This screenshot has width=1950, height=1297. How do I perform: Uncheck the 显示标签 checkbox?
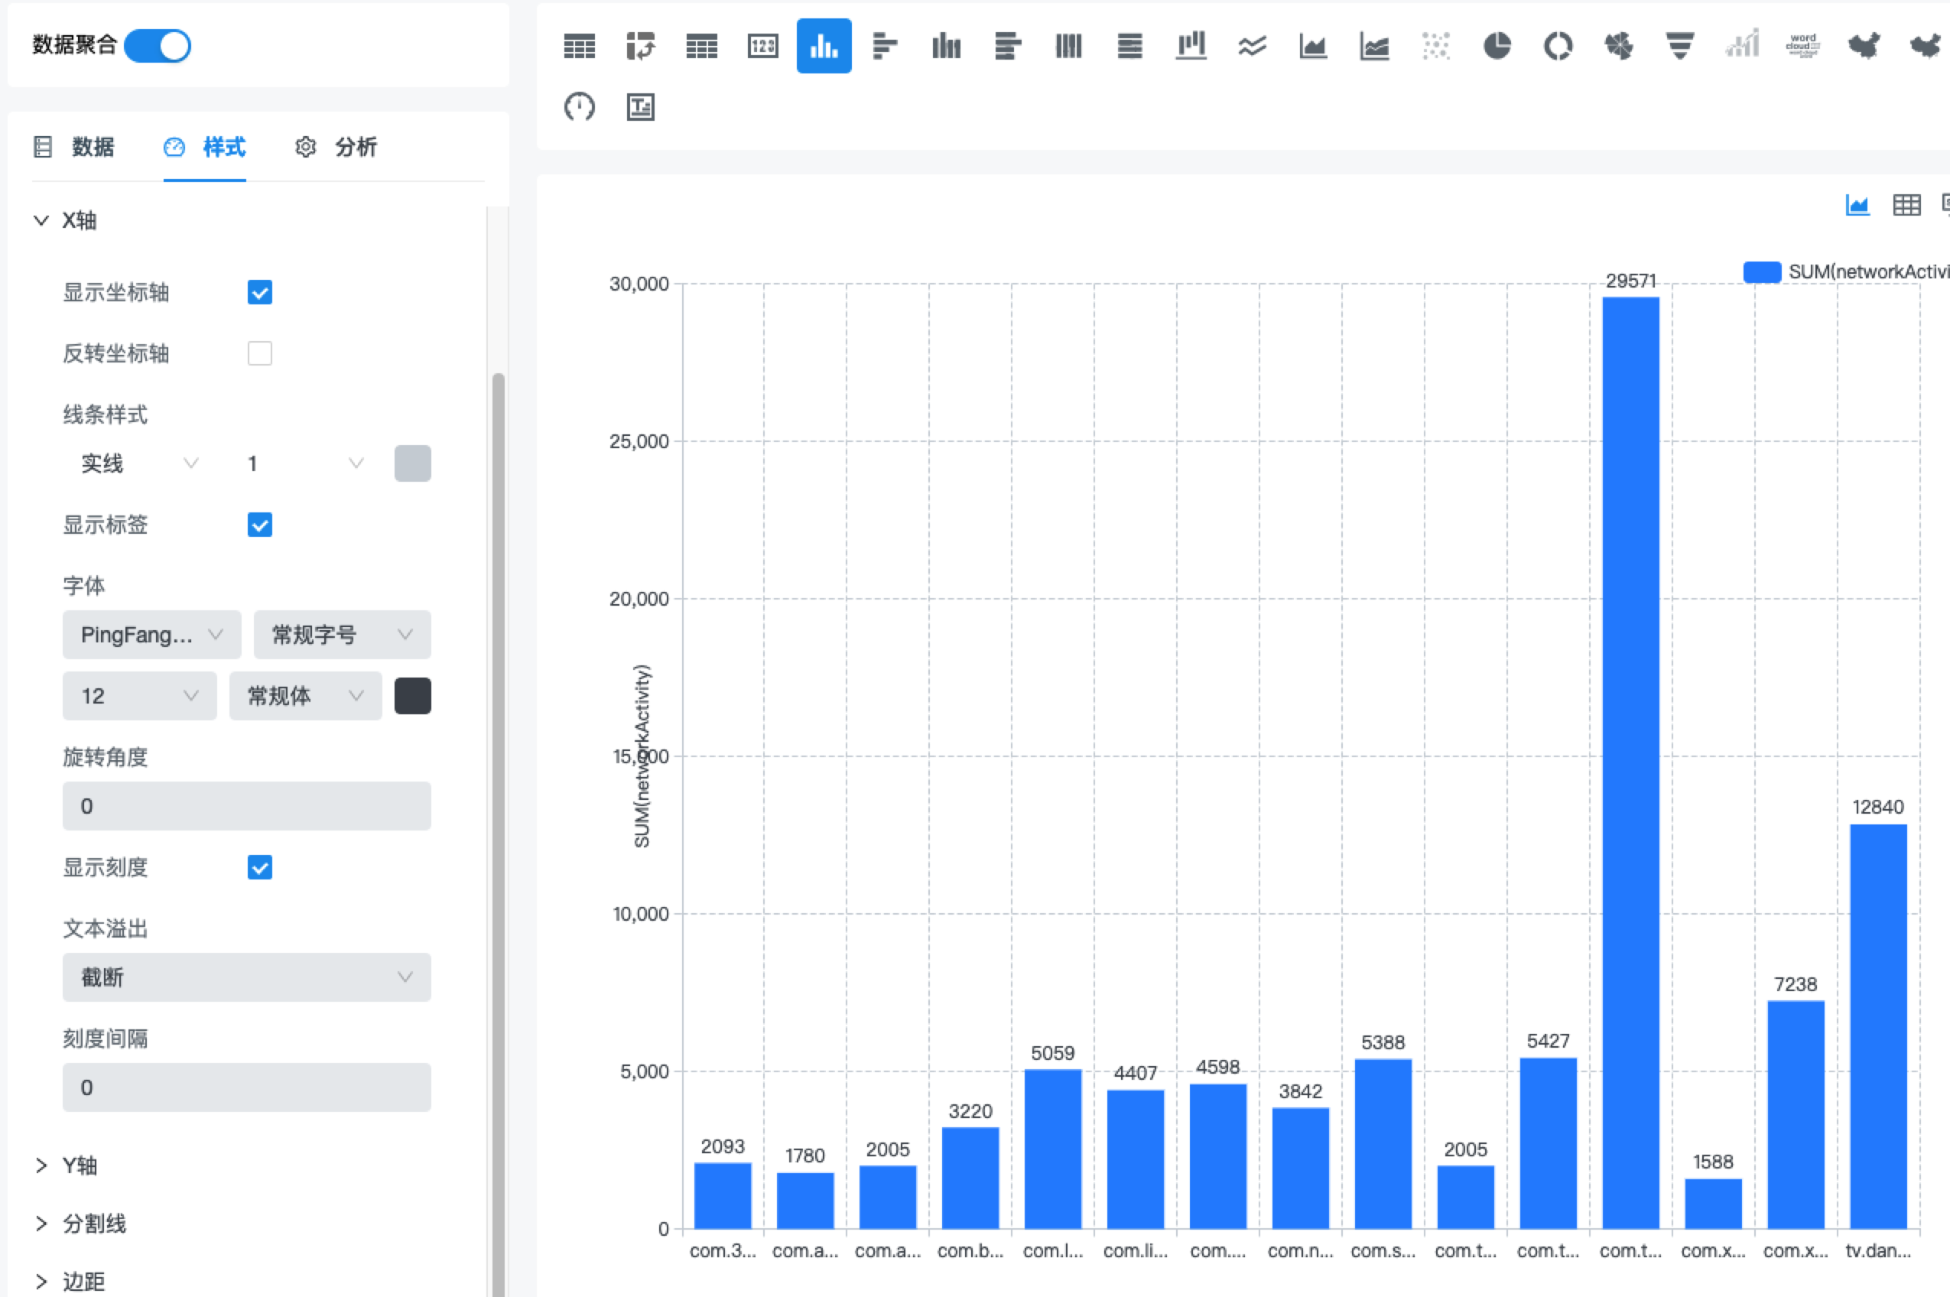pyautogui.click(x=260, y=525)
